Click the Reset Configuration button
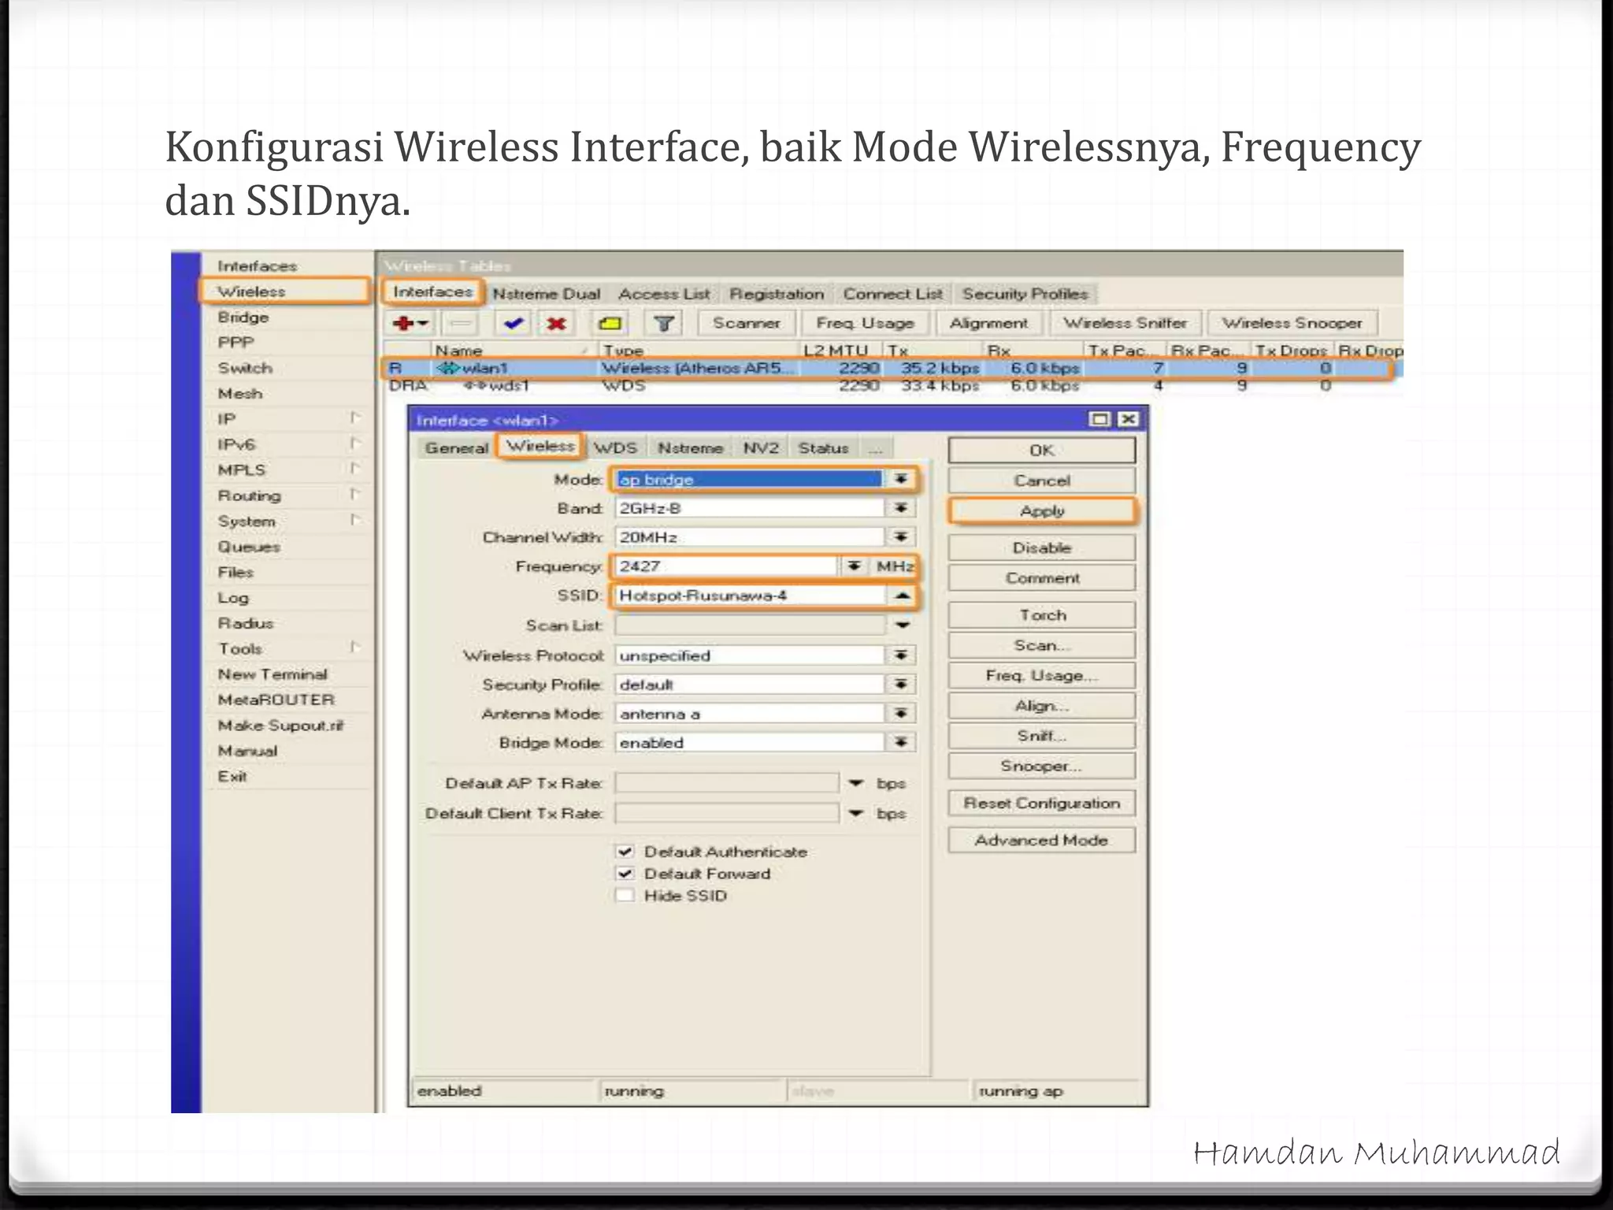The image size is (1613, 1210). click(1042, 803)
